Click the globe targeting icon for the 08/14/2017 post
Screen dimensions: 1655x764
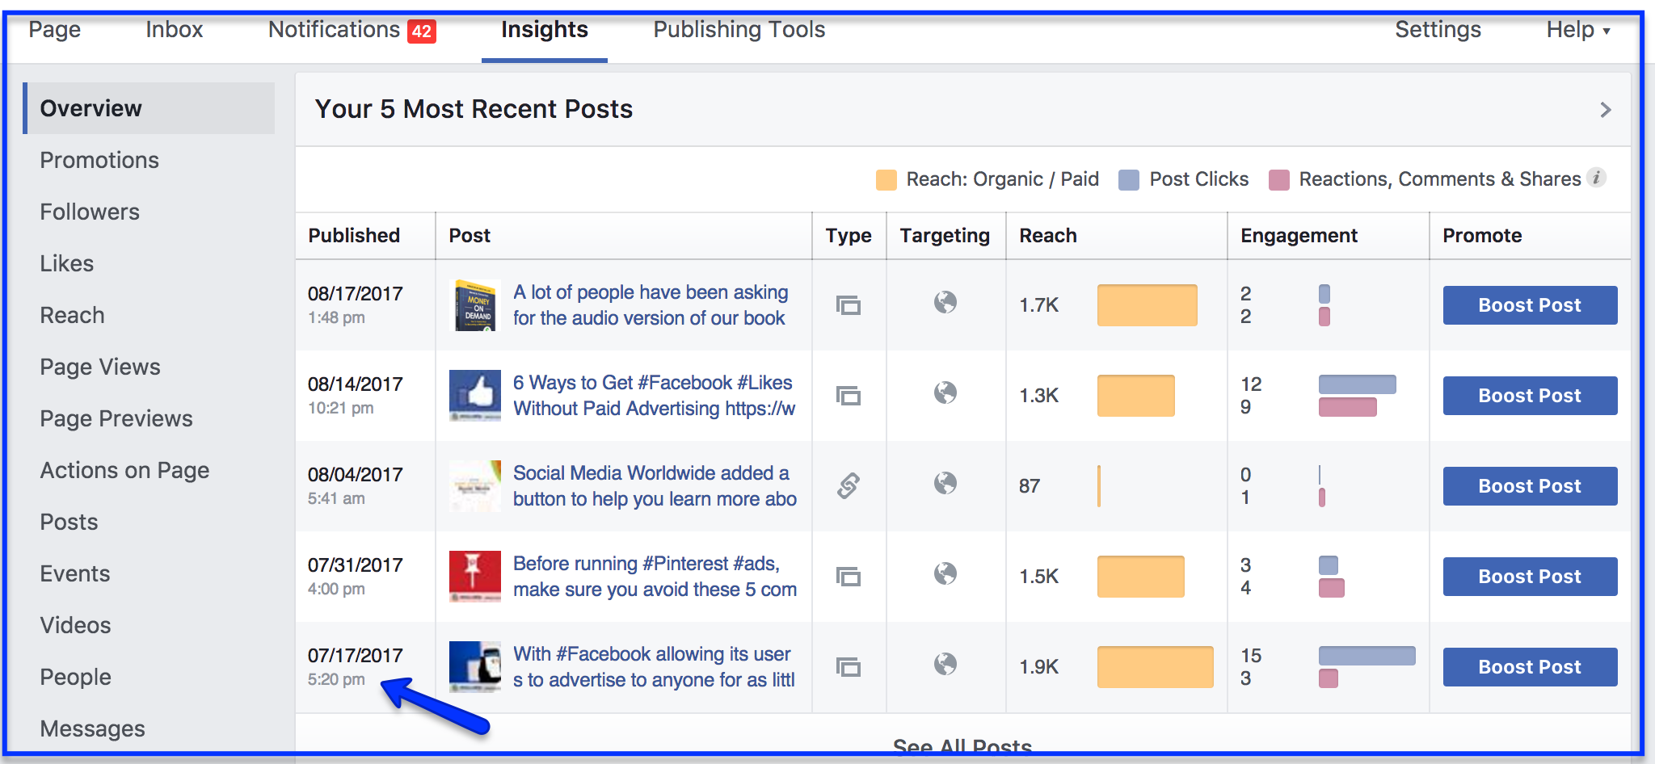[945, 393]
